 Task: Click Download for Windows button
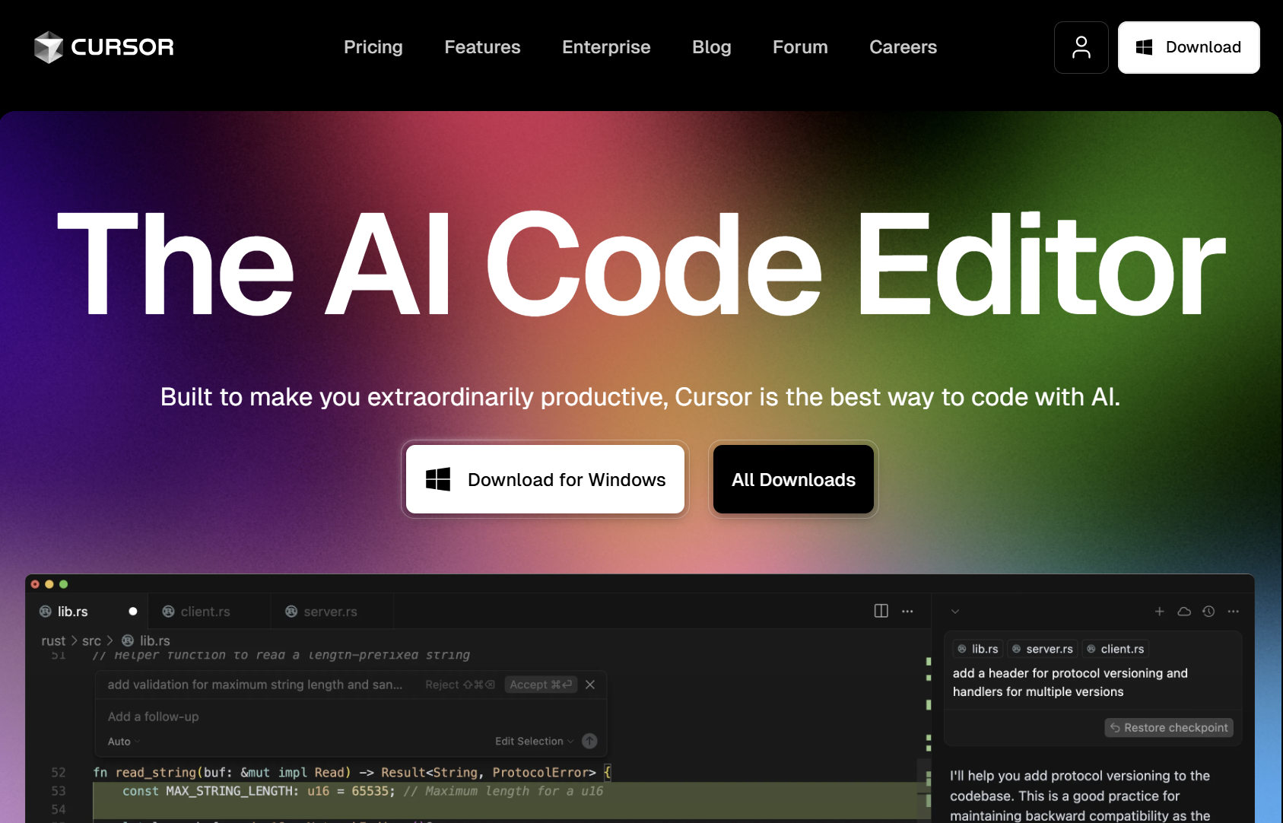point(545,479)
